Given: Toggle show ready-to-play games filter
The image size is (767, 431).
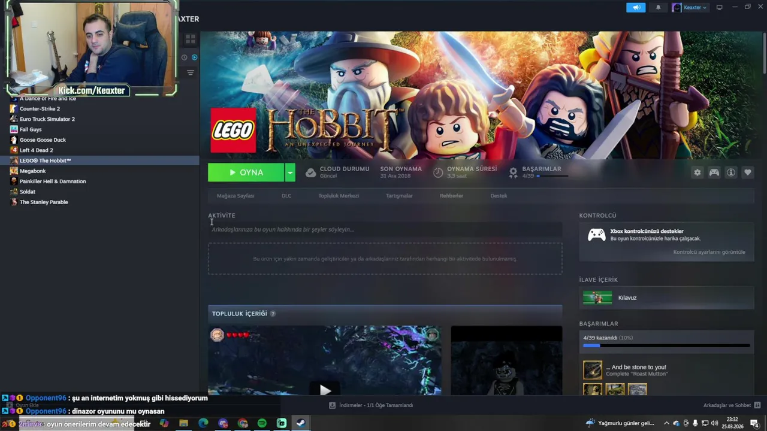Looking at the screenshot, I should coord(194,57).
